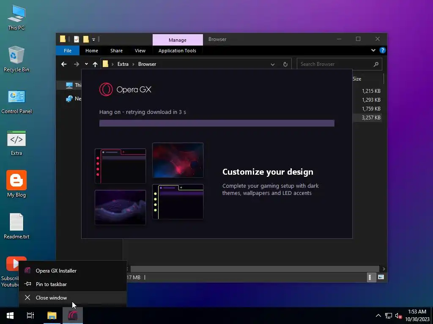Open the View ribbon tab
Viewport: 433px width, 324px height.
click(x=140, y=51)
